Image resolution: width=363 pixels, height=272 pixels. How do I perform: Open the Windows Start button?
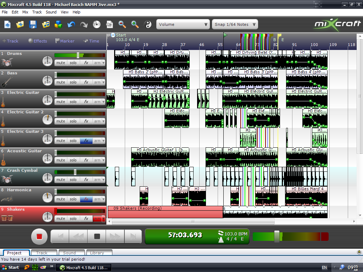point(10,268)
